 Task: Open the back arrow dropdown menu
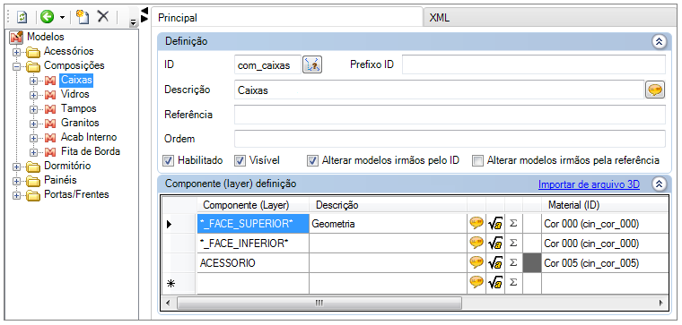coord(62,17)
